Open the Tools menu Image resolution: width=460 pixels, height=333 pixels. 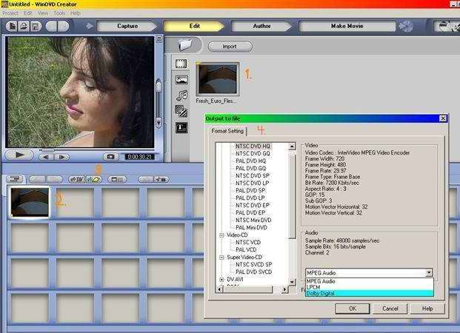click(59, 13)
